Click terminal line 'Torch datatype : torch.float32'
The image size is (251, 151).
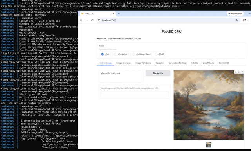pos(40,124)
